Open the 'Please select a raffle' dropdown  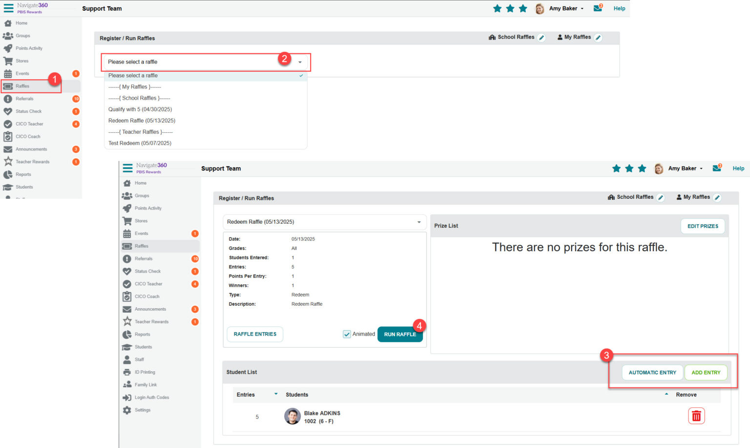[205, 62]
